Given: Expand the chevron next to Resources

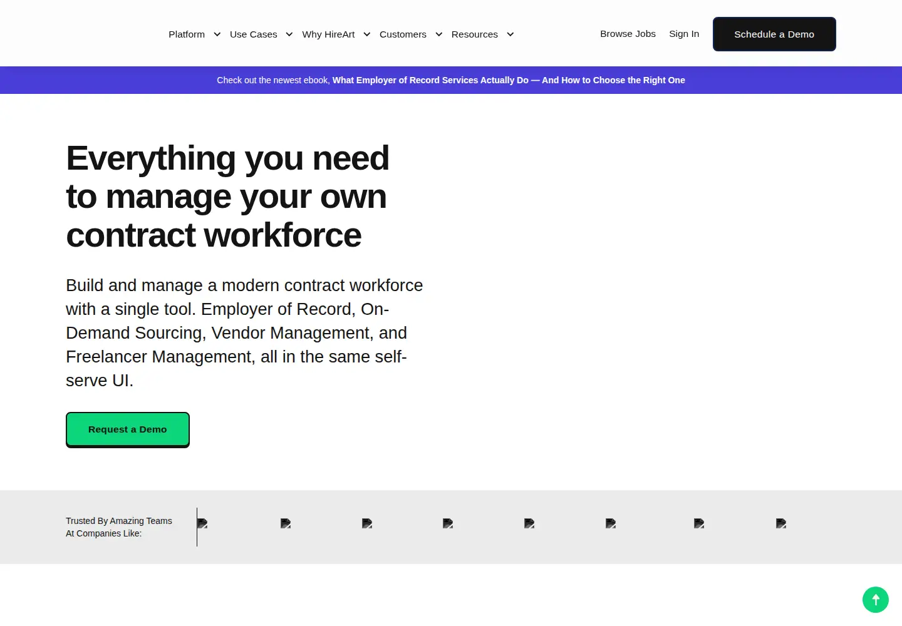Looking at the screenshot, I should (510, 34).
